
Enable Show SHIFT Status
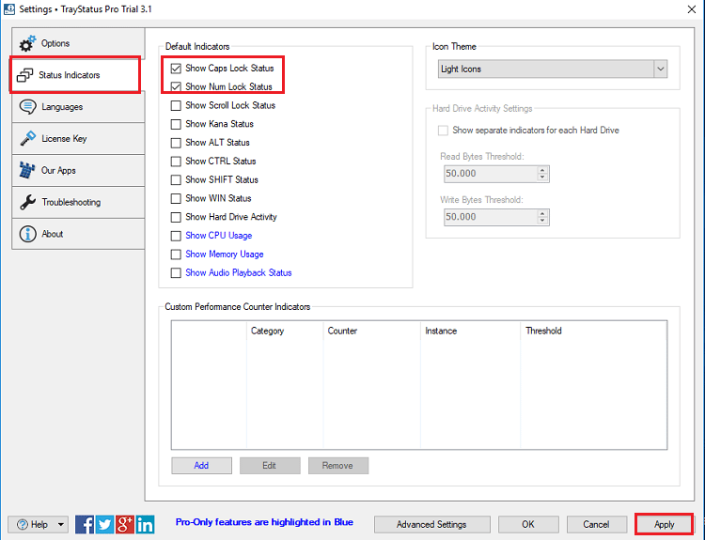[176, 179]
